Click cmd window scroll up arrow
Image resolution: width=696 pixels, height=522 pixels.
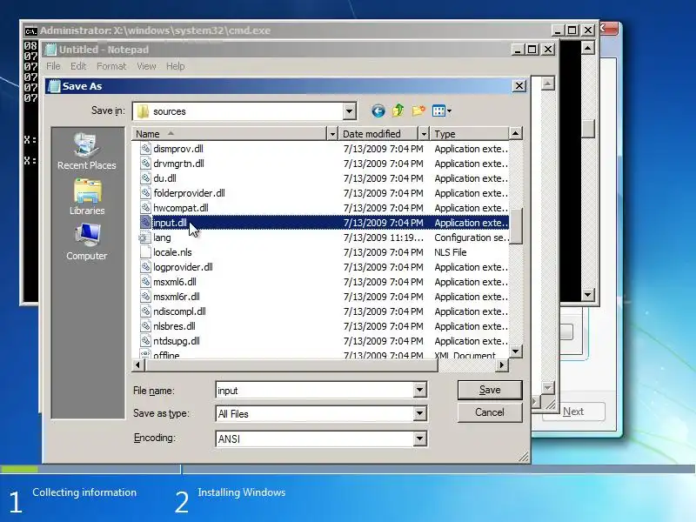tap(588, 48)
